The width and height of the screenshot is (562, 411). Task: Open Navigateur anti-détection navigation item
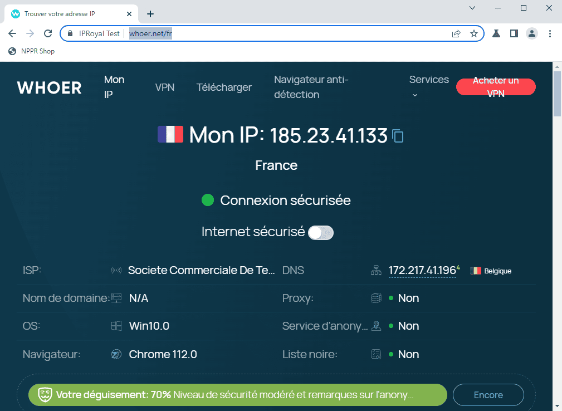pos(311,87)
